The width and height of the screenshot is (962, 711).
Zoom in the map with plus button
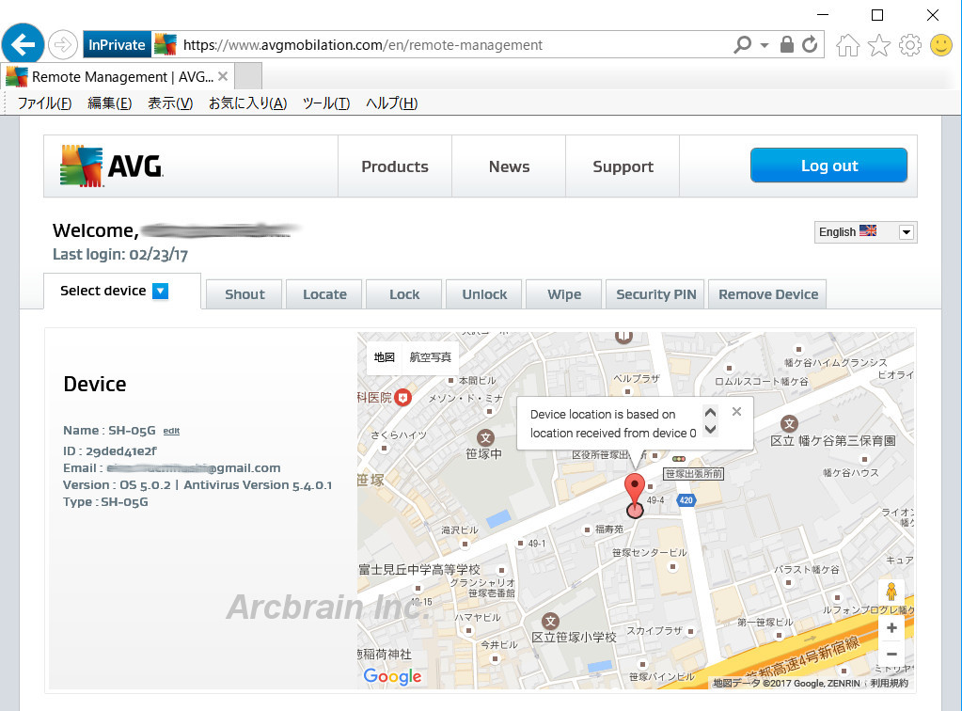(x=892, y=627)
